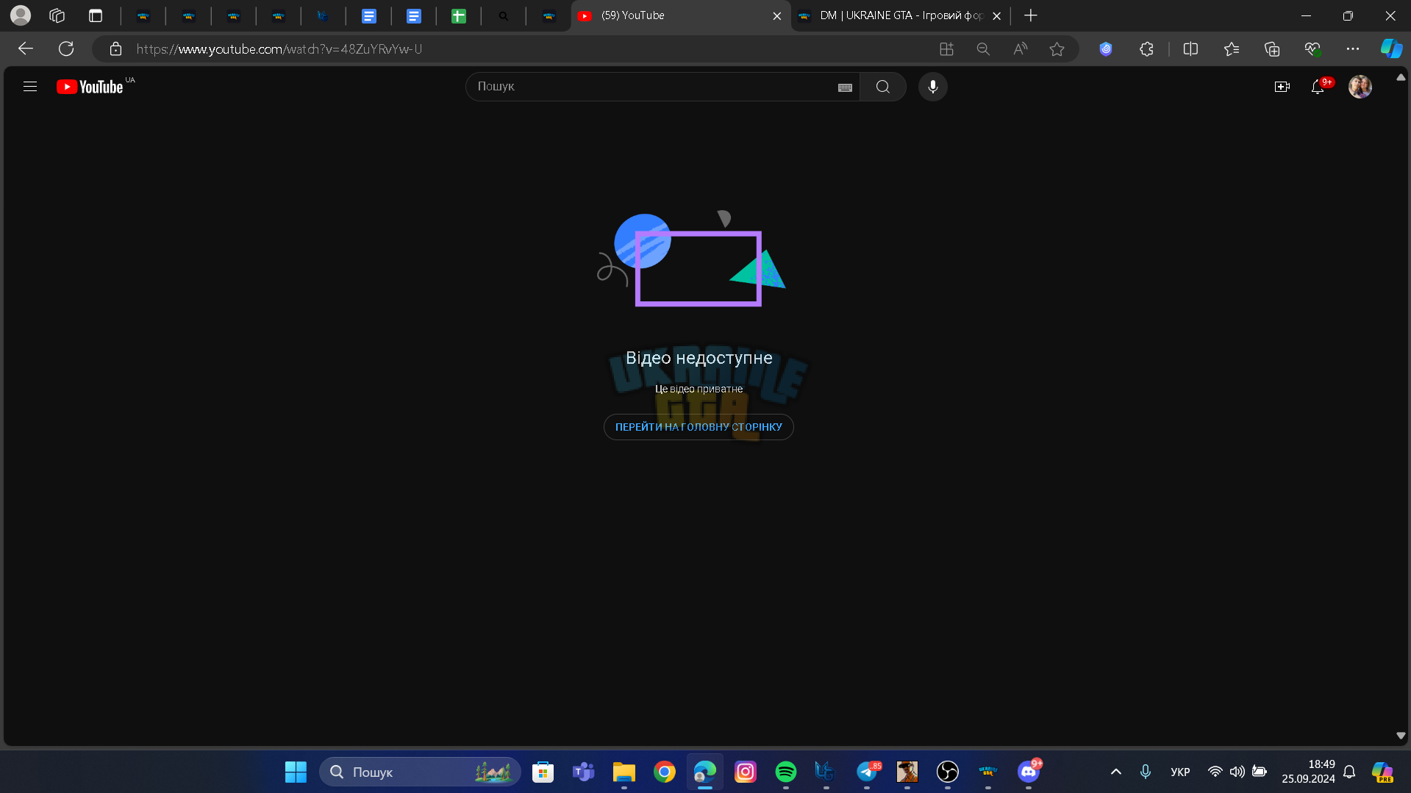Close the DM | UKRAINE GTA tab
Viewport: 1411px width, 793px height.
point(996,16)
